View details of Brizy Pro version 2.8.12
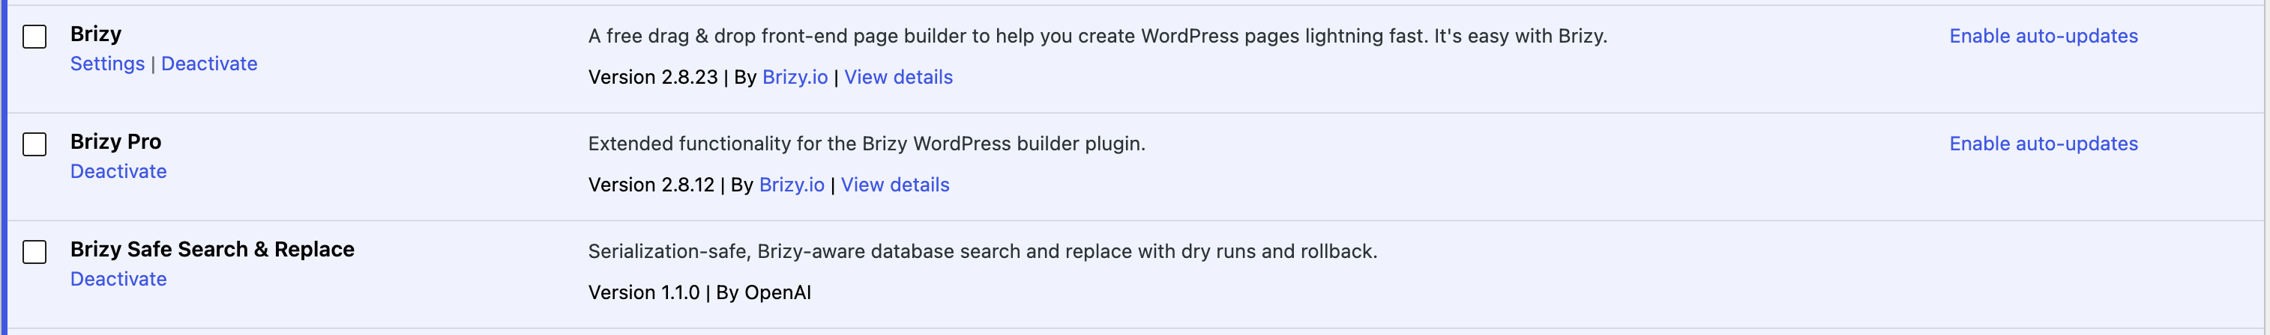The image size is (2270, 335). click(894, 185)
